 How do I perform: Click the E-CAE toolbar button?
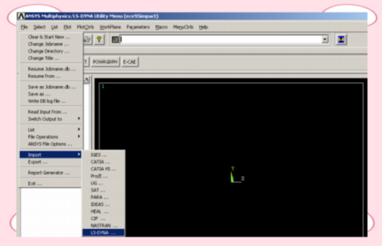(130, 62)
